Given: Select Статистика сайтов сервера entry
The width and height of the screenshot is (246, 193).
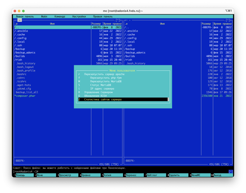Looking at the screenshot, I should pyautogui.click(x=123, y=100).
